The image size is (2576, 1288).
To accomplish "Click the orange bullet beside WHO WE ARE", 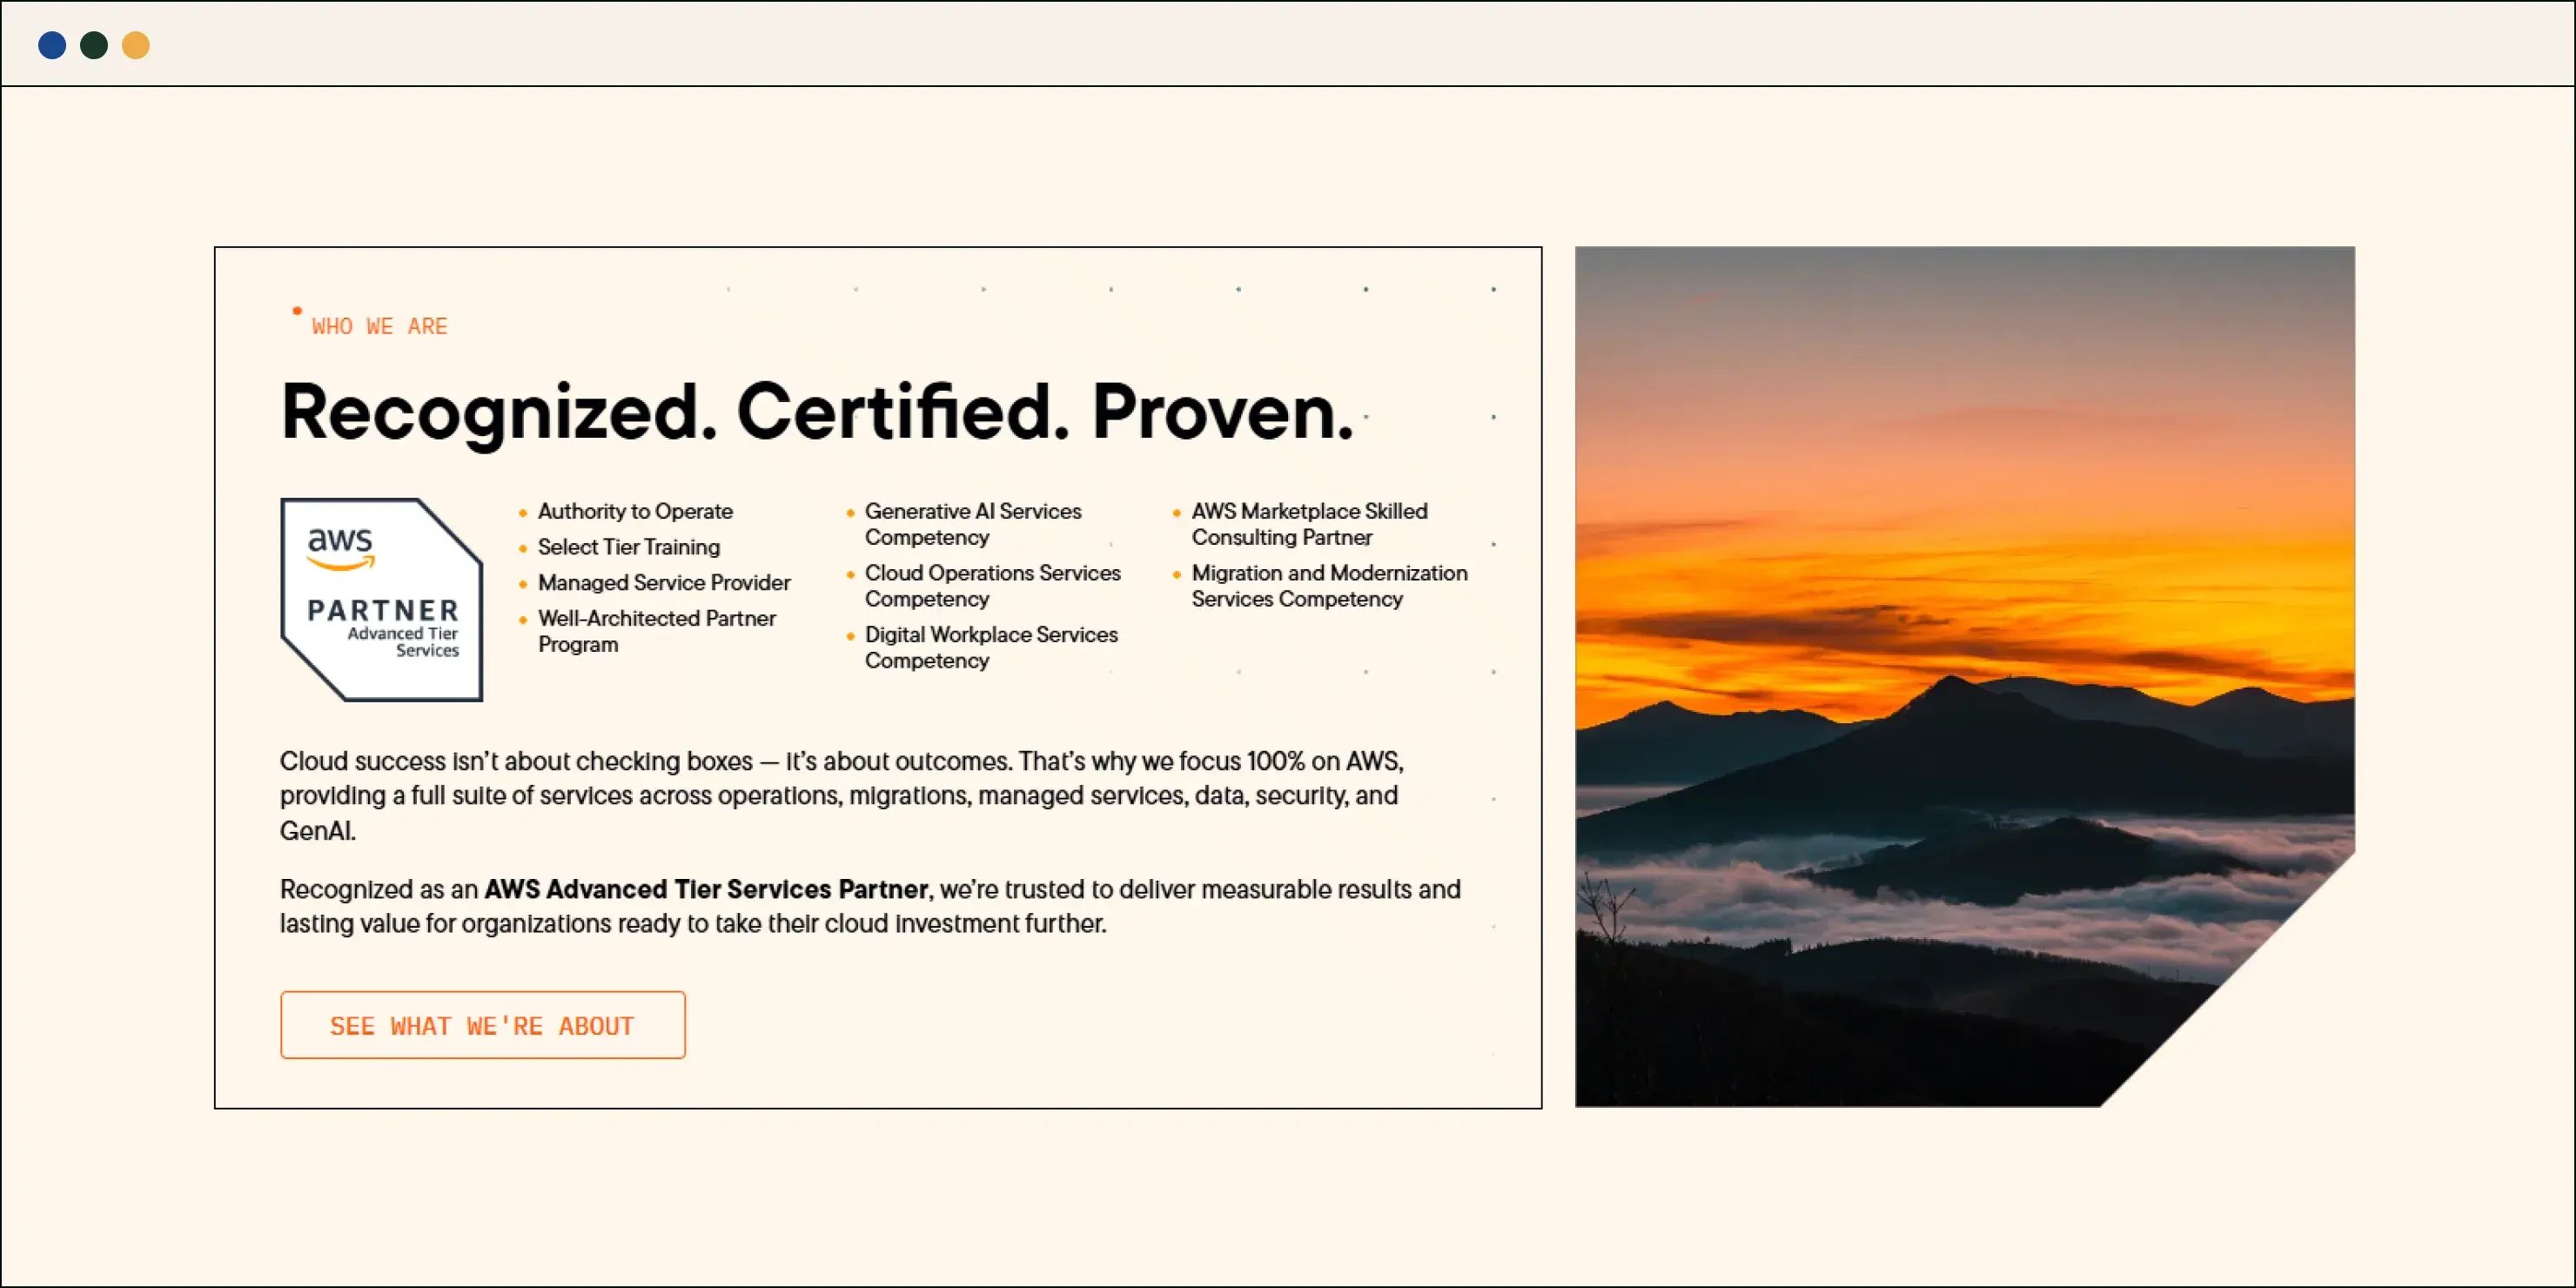I will pyautogui.click(x=297, y=310).
